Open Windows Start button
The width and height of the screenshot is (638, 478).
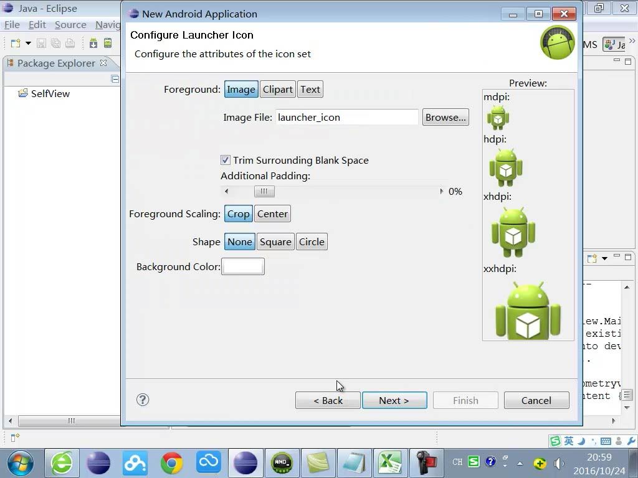click(x=20, y=463)
